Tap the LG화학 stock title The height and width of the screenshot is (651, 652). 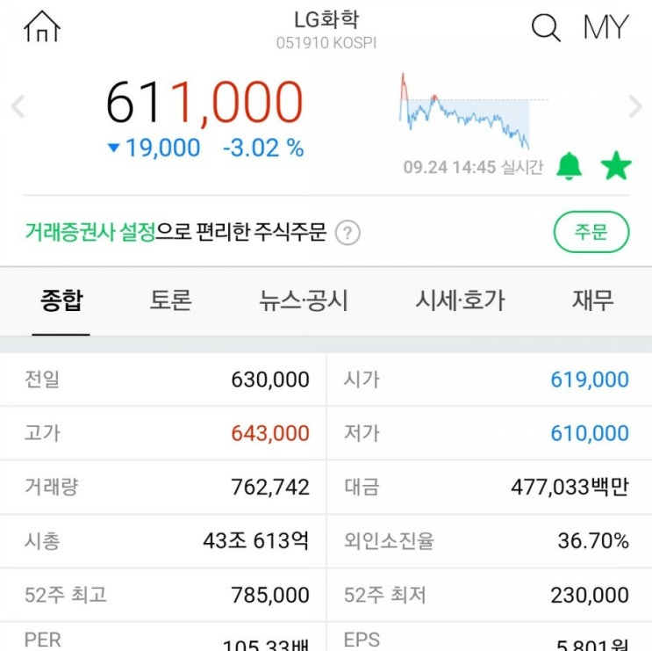[326, 20]
